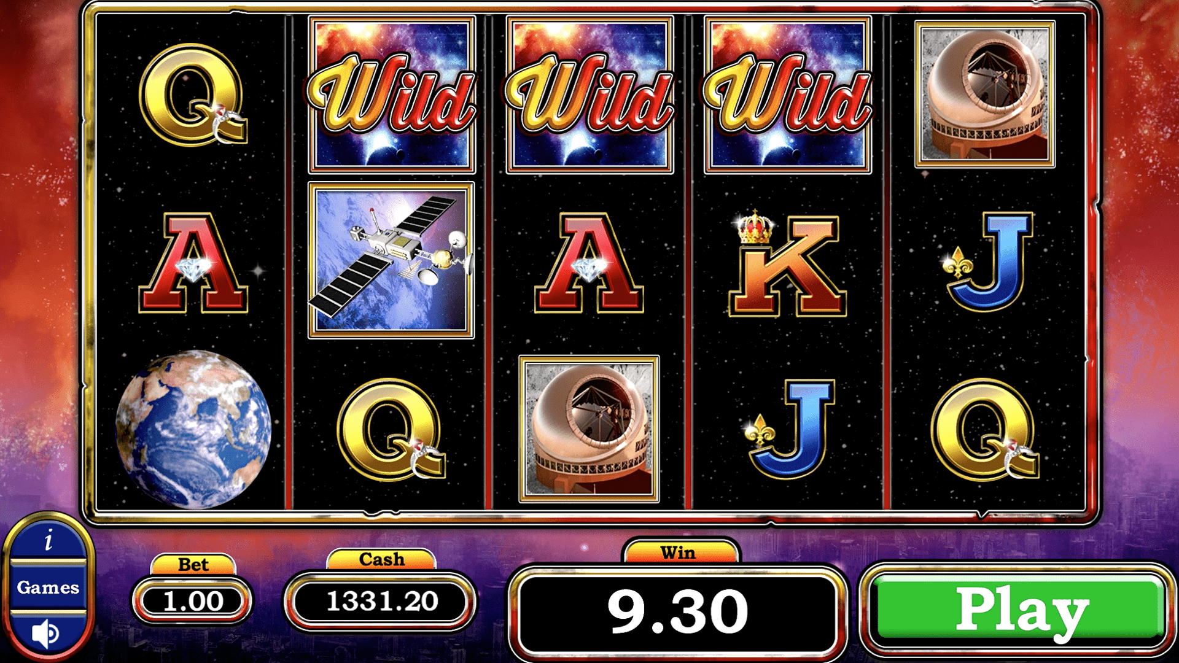Select the Earth globe symbol
The width and height of the screenshot is (1179, 663).
click(193, 429)
